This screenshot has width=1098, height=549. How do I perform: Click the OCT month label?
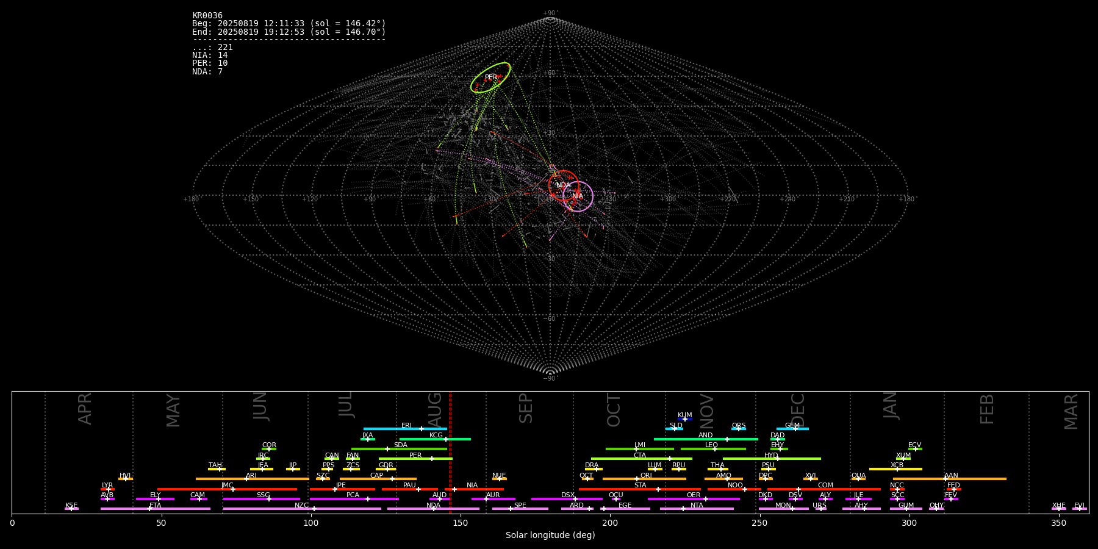(614, 410)
